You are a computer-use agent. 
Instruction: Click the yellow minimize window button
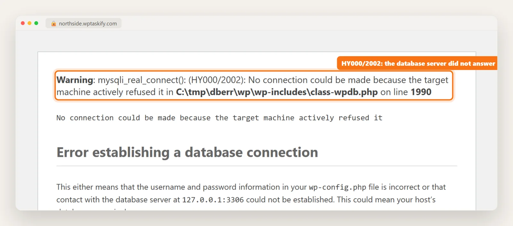pos(29,23)
